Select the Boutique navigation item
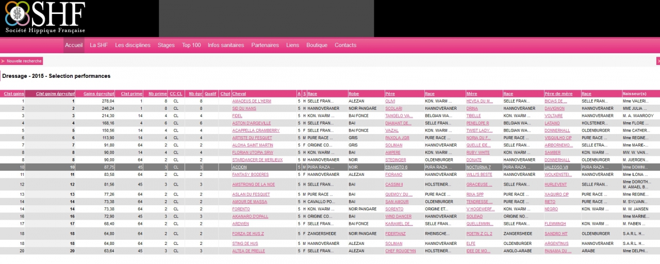This screenshot has width=660, height=264. [317, 45]
